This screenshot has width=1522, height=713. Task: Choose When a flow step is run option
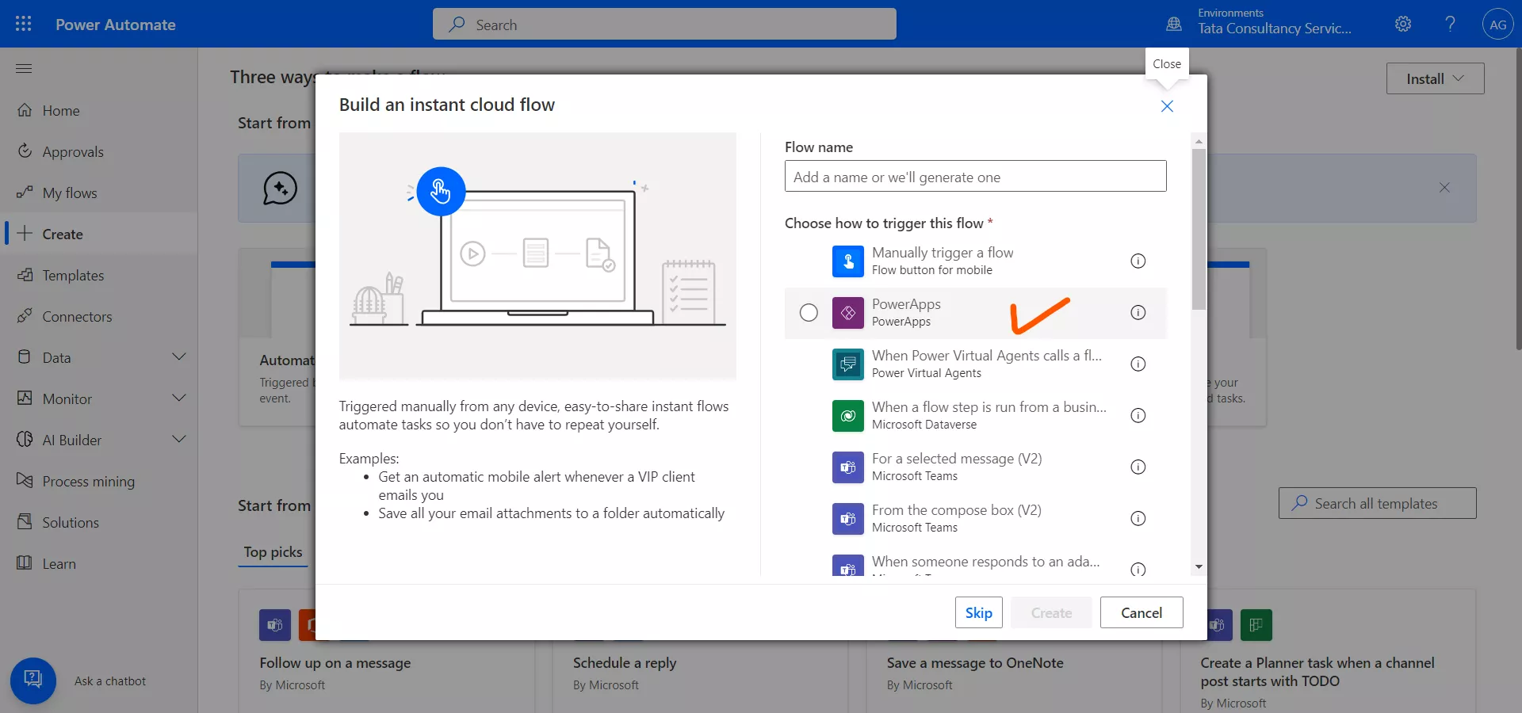point(975,416)
